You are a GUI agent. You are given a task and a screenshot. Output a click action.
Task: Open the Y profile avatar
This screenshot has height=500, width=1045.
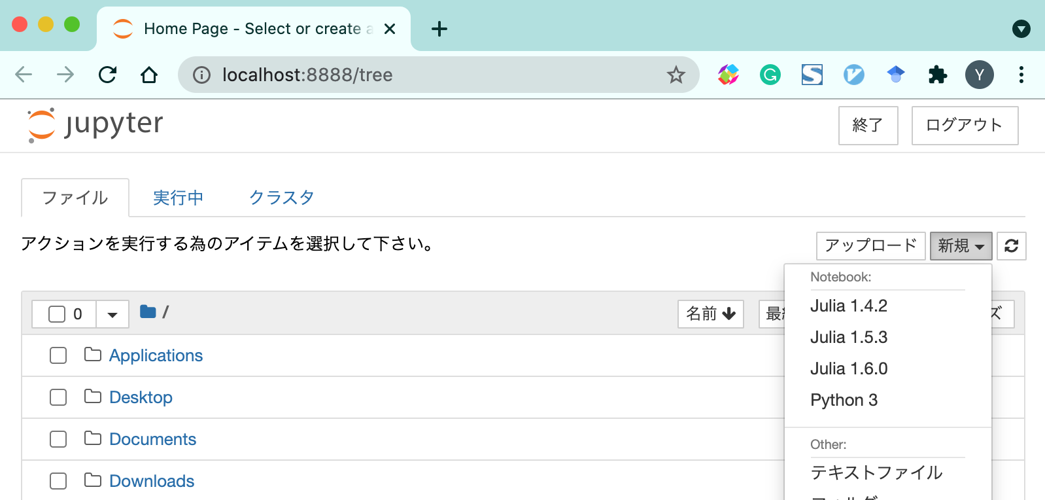(x=980, y=75)
